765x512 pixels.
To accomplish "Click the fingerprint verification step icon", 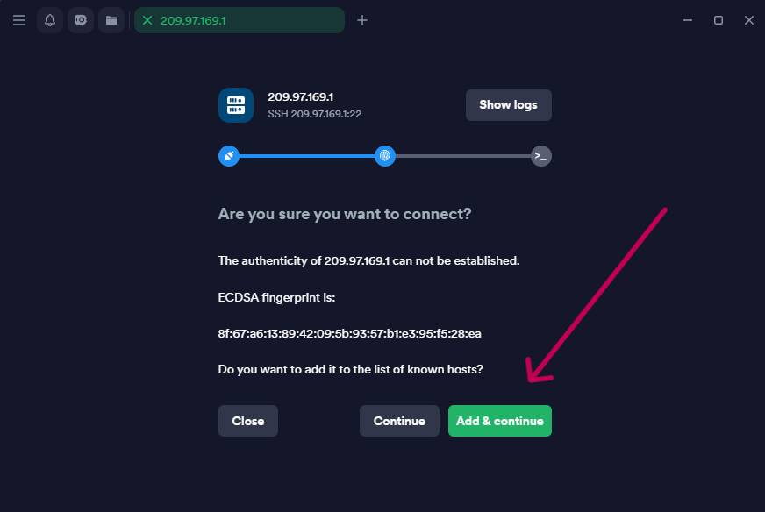I will point(384,156).
